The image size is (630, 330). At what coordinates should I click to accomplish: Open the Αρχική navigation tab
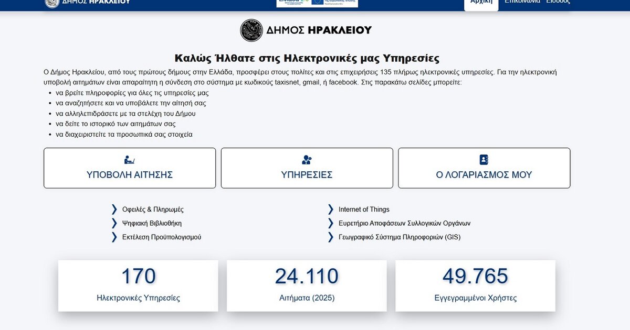click(481, 3)
